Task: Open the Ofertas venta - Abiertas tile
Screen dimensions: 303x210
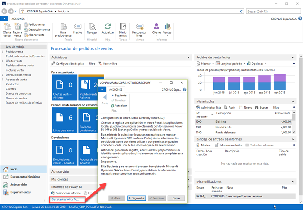Action: [x=64, y=87]
